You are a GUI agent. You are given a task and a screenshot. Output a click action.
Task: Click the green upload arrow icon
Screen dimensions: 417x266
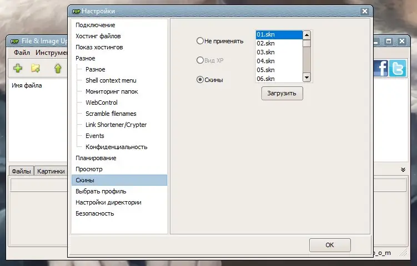tap(58, 68)
